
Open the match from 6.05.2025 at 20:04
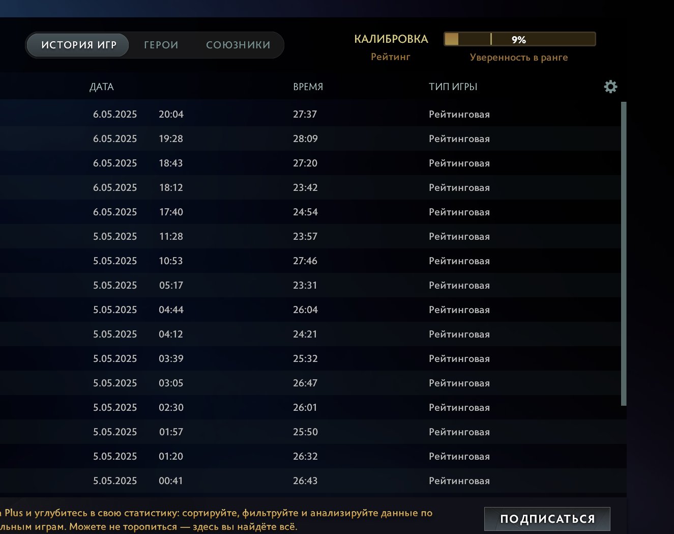pyautogui.click(x=305, y=114)
